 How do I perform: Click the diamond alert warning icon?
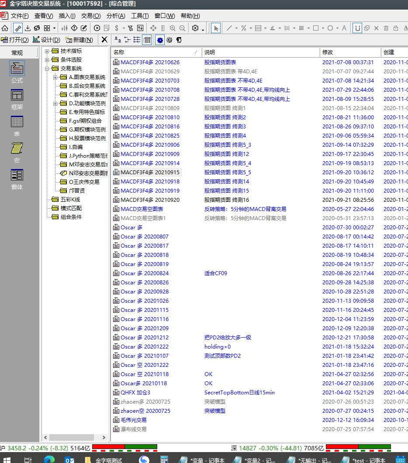74,28
